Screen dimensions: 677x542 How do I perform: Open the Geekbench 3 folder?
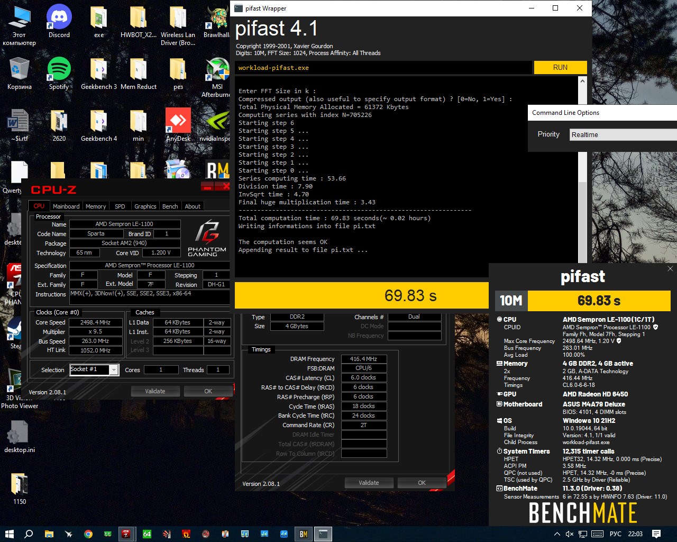[99, 74]
